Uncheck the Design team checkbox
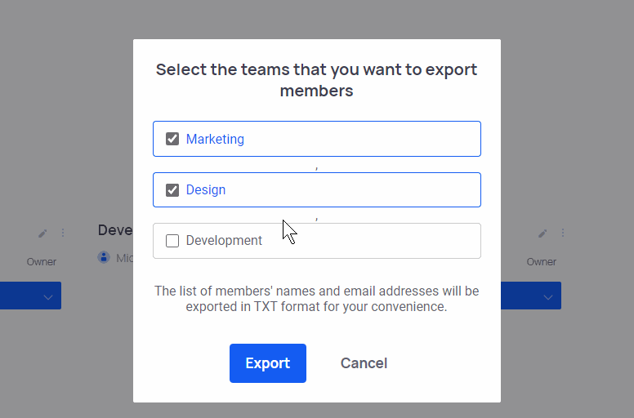 point(172,190)
